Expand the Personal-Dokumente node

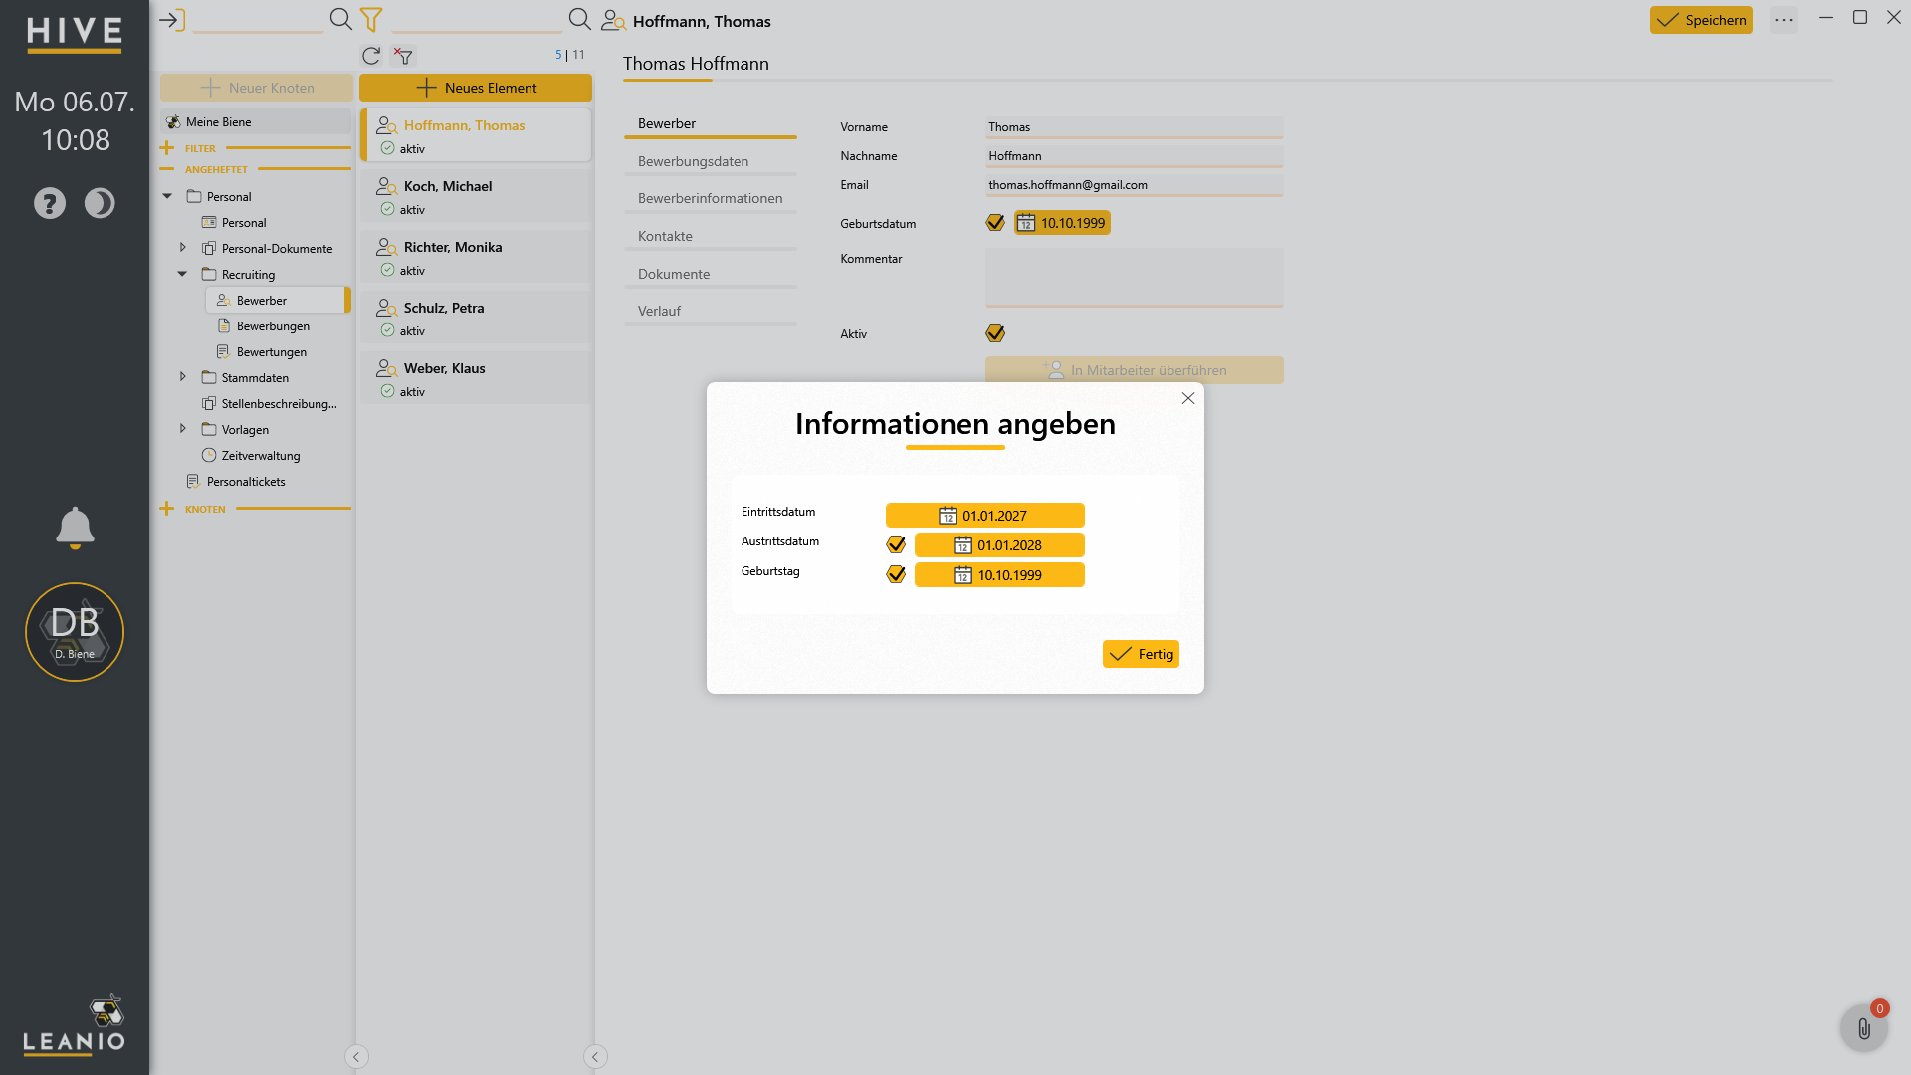(x=182, y=248)
